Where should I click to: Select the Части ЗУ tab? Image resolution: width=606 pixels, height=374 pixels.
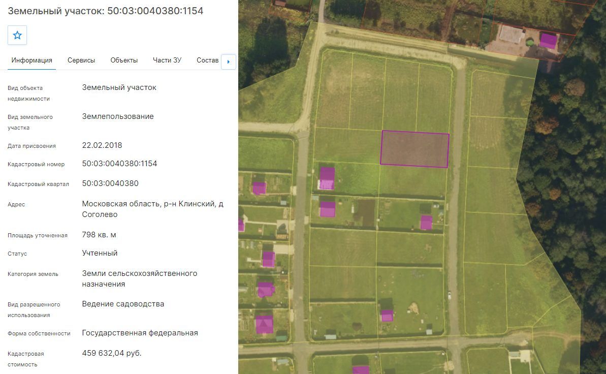point(167,60)
